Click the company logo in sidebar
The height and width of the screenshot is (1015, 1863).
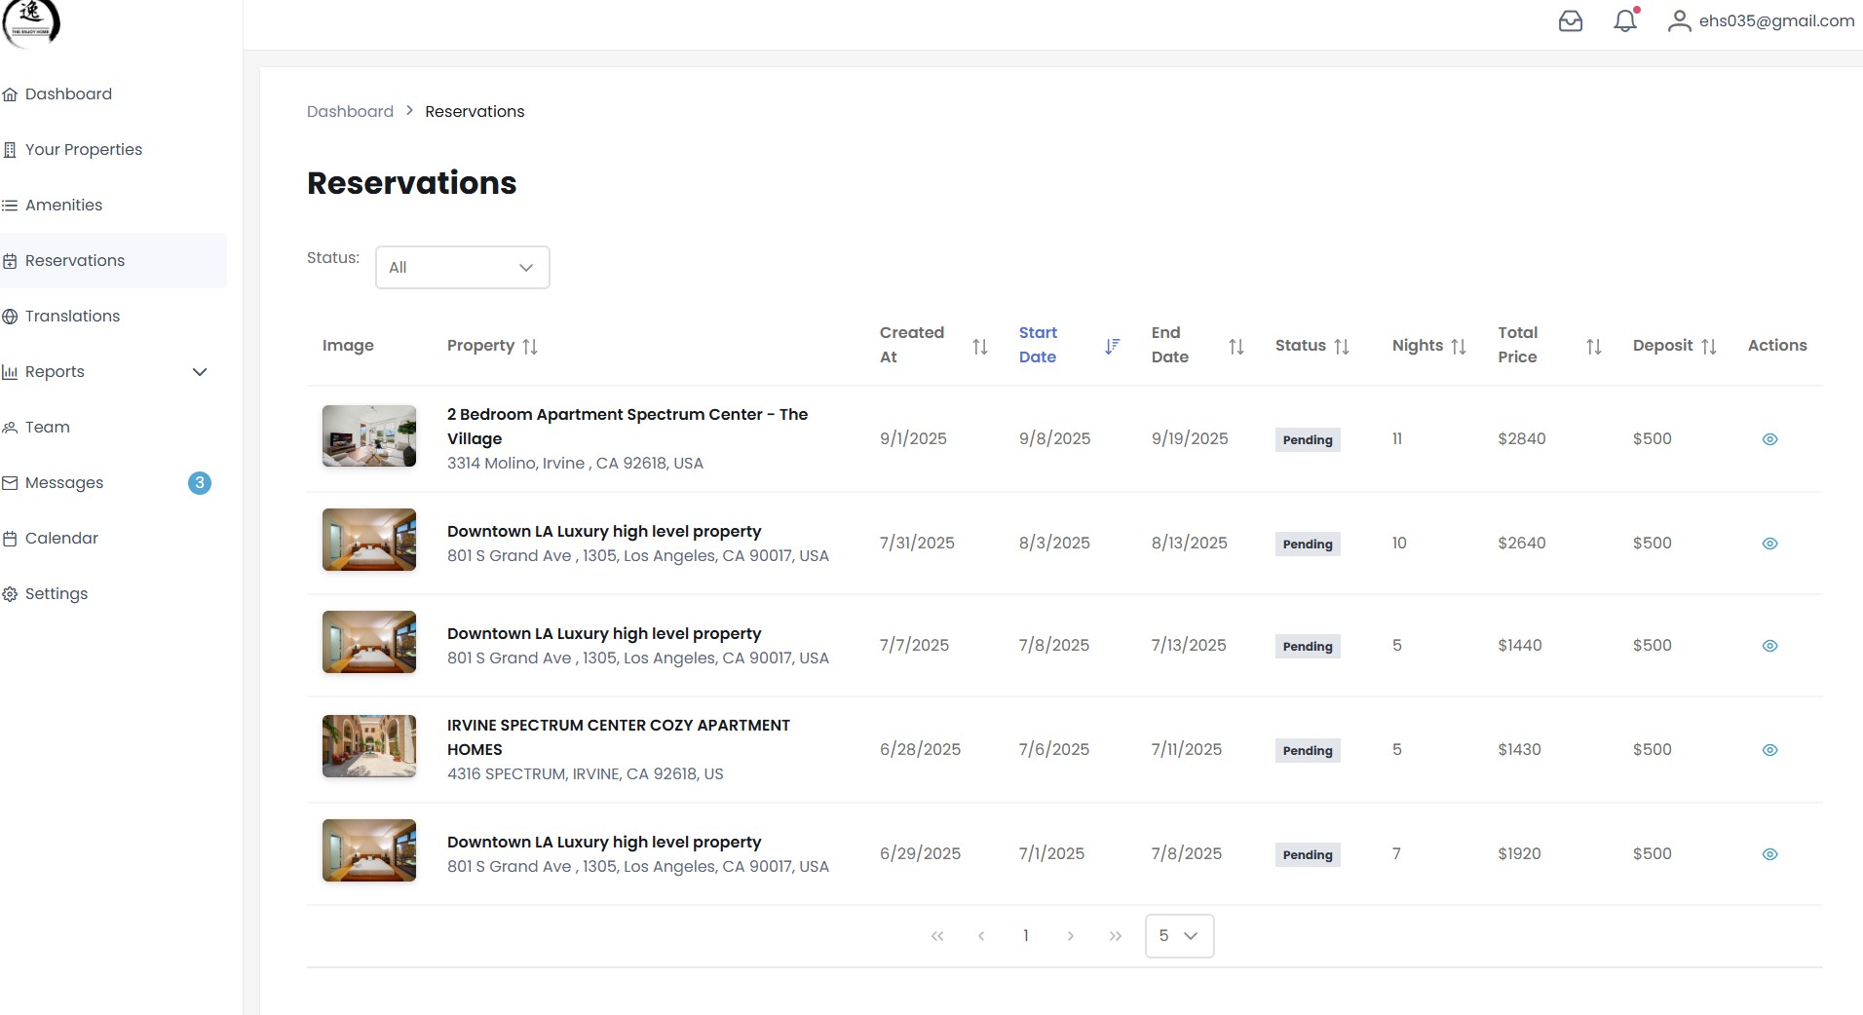pyautogui.click(x=31, y=22)
